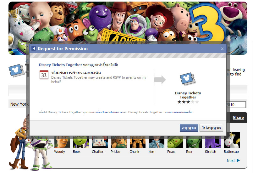The image size is (253, 173).
Task: Select the Chatter character thumbnail
Action: coord(100,142)
